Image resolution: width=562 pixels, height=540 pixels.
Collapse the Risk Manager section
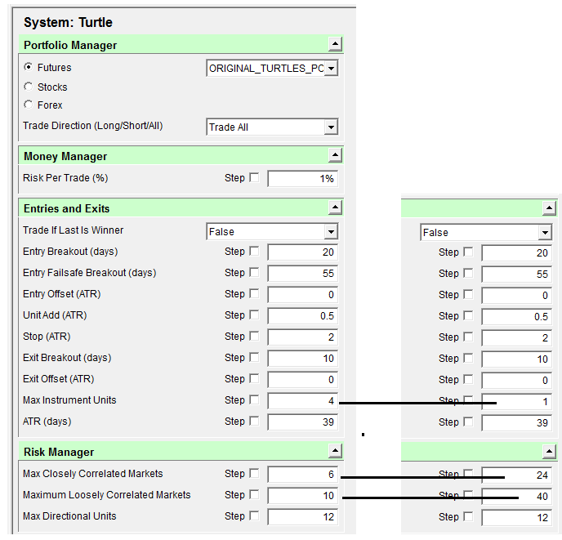pyautogui.click(x=335, y=452)
